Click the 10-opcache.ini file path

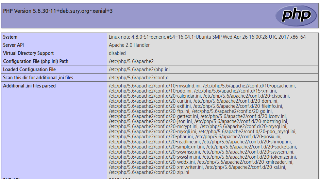point(249,86)
